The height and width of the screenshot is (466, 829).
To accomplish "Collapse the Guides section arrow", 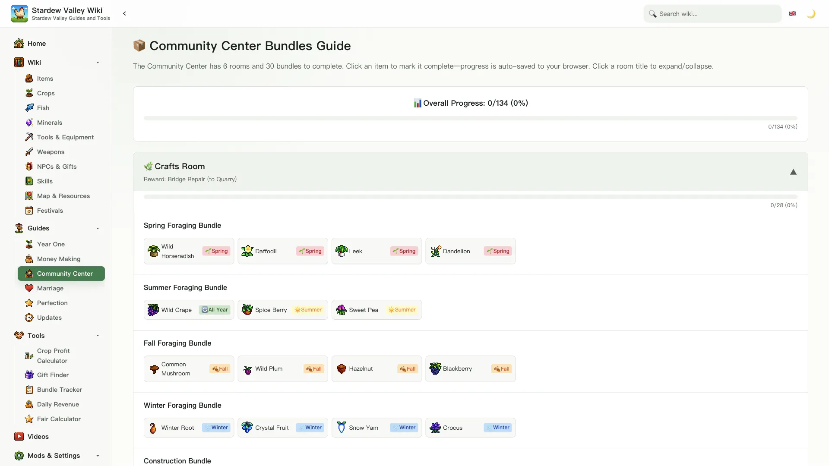I will tap(98, 228).
